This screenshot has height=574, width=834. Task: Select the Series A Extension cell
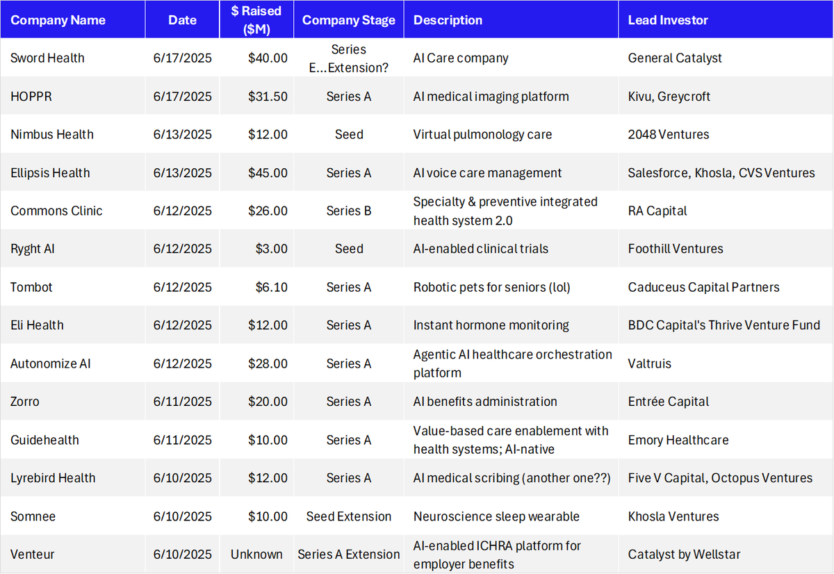349,555
